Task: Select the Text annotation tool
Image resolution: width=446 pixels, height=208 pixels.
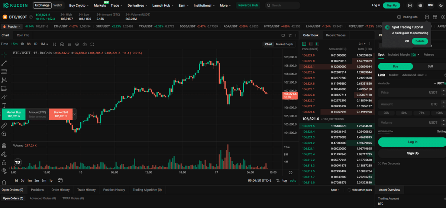Action: pos(4,105)
